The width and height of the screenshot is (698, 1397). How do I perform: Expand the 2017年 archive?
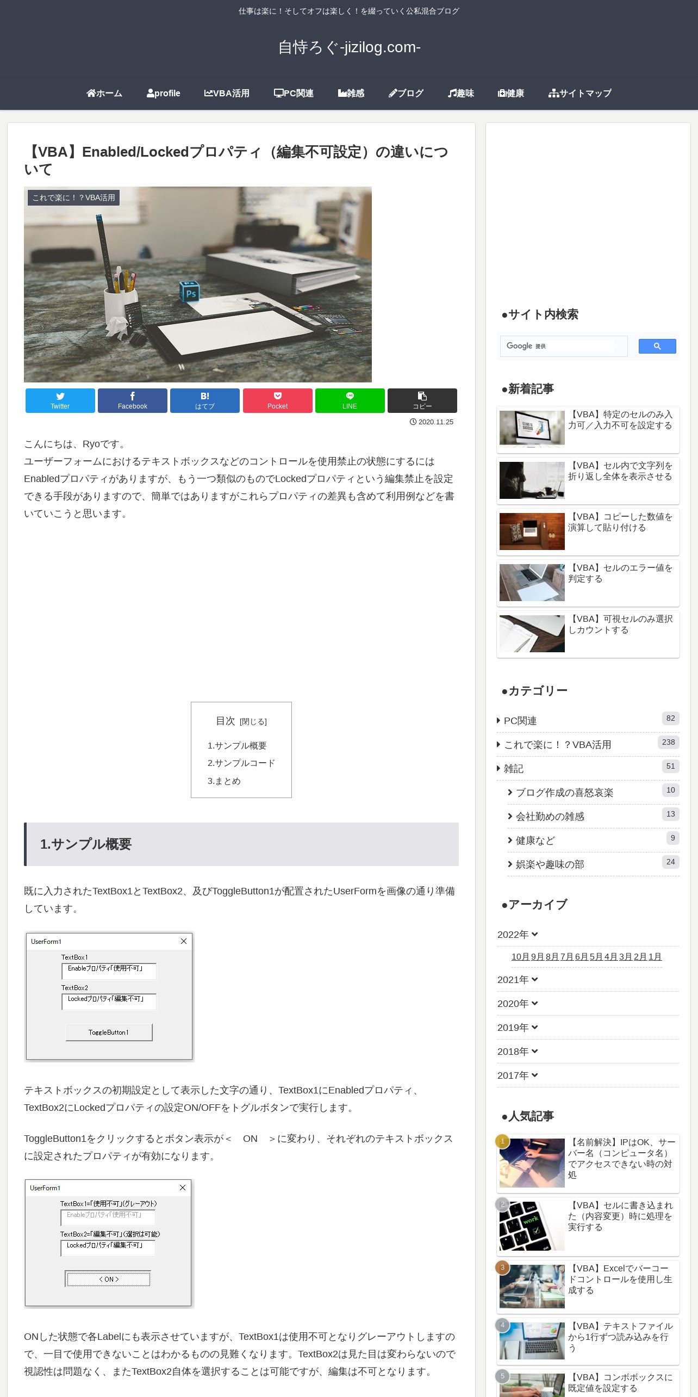coord(518,1075)
